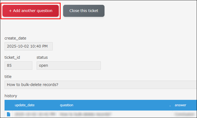Screen dimensions: 197x118
Task: Click the ticket_id field containing 85
Action: point(18,65)
